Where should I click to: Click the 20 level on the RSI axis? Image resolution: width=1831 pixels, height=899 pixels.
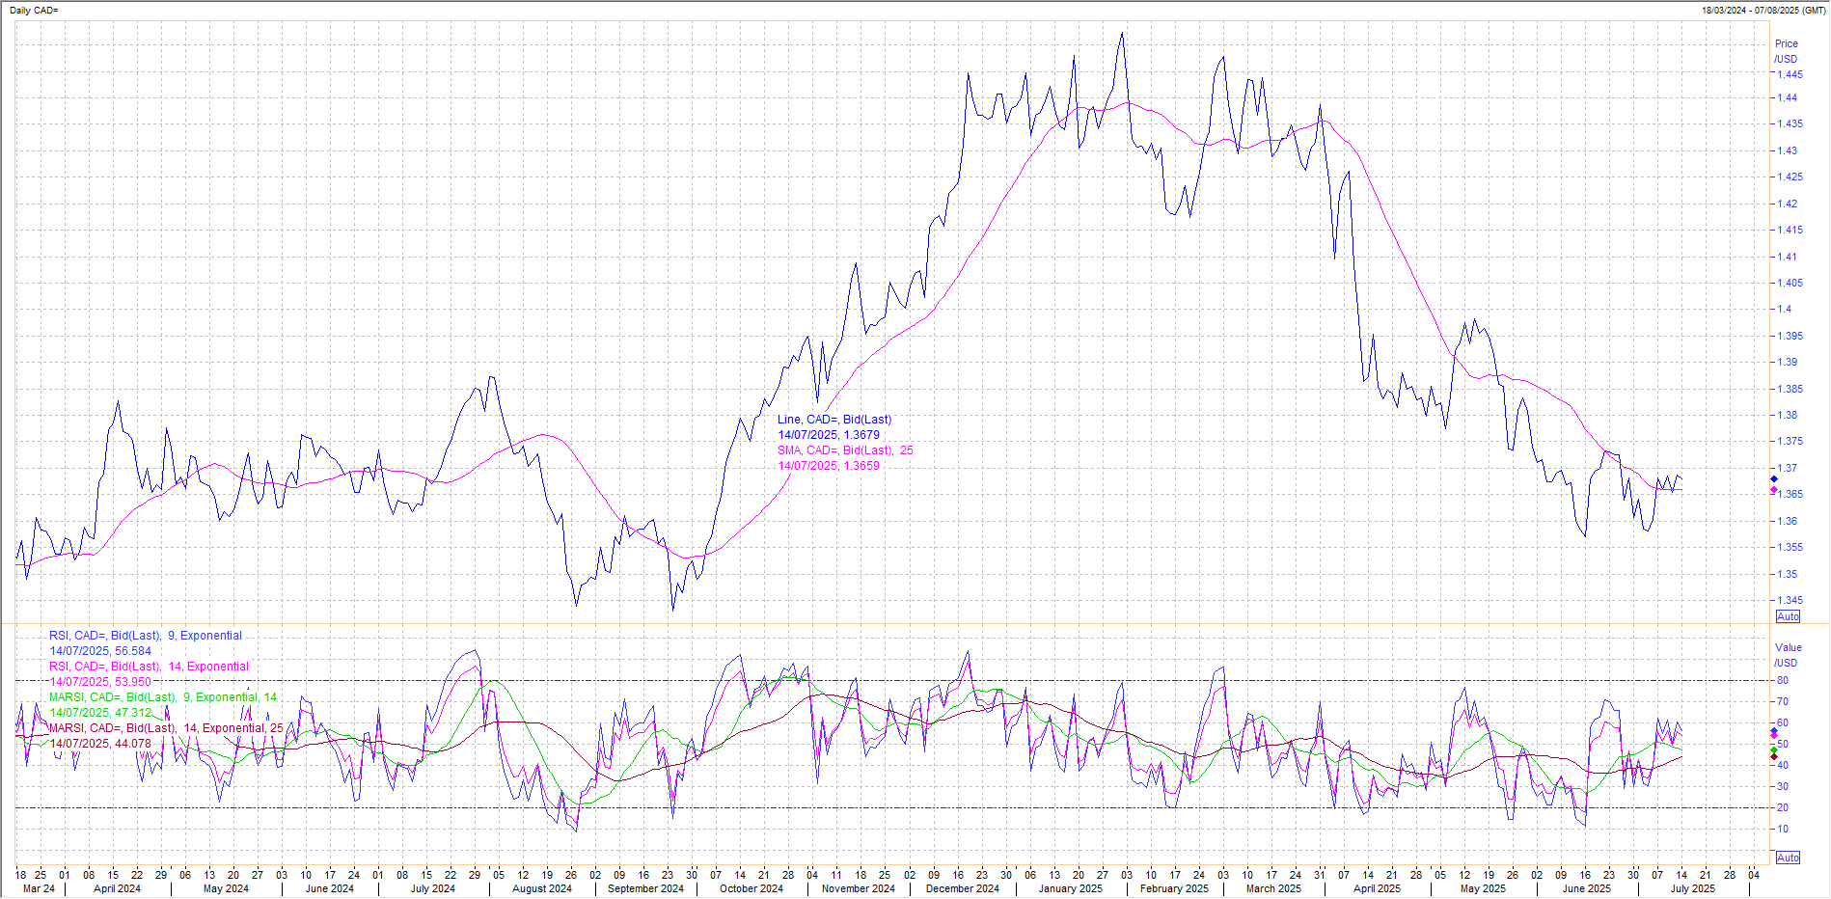tap(1783, 807)
